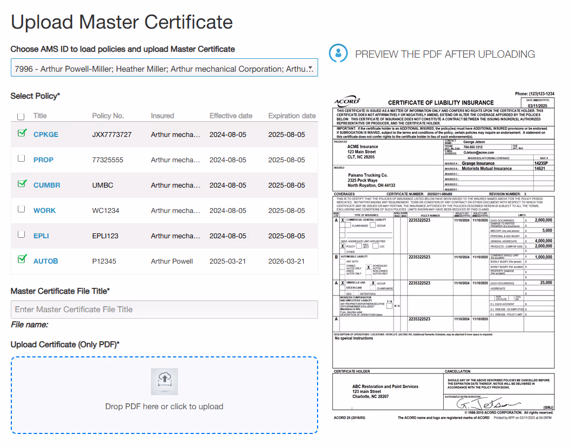This screenshot has width=571, height=448.
Task: Check the WORK policy checkbox
Action: coord(21,209)
